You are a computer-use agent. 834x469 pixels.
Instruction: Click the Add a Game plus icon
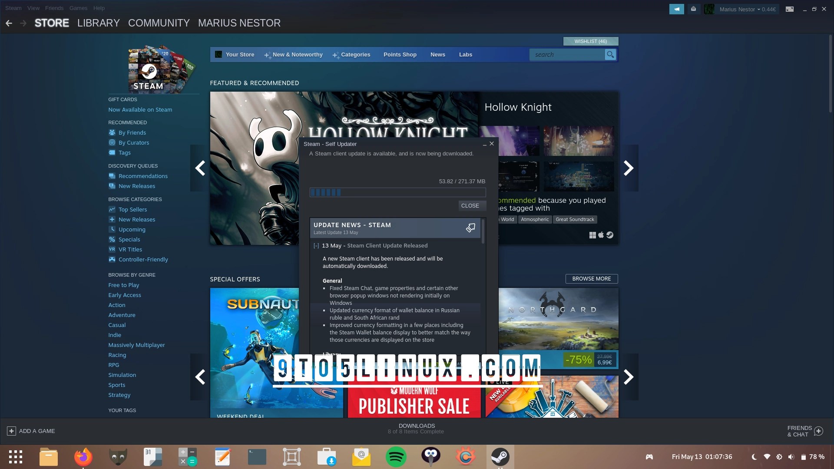click(x=11, y=431)
